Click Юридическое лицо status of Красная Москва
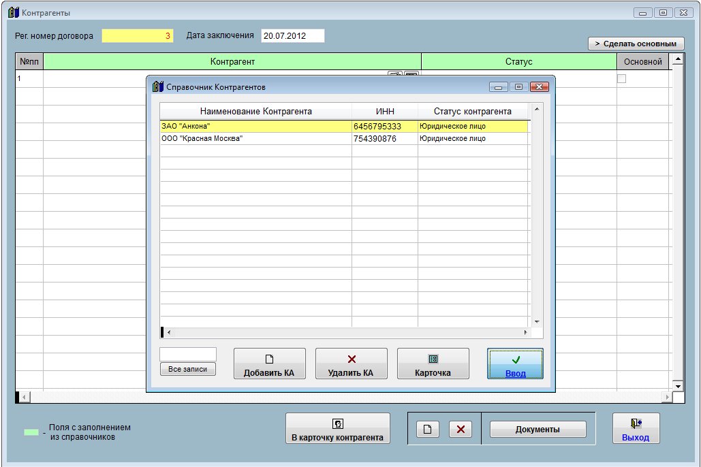This screenshot has height=467, width=701. click(452, 139)
